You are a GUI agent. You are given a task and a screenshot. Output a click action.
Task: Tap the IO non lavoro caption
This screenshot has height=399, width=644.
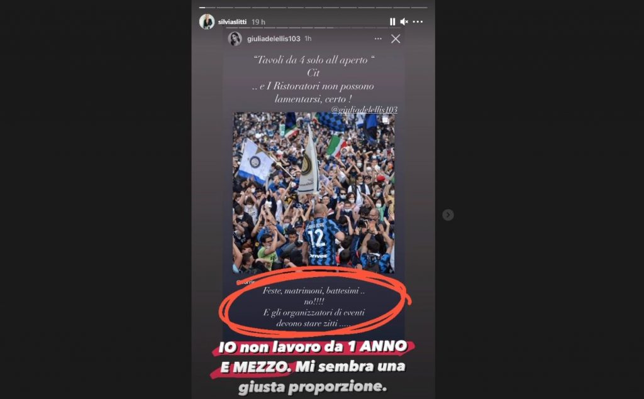tap(313, 366)
